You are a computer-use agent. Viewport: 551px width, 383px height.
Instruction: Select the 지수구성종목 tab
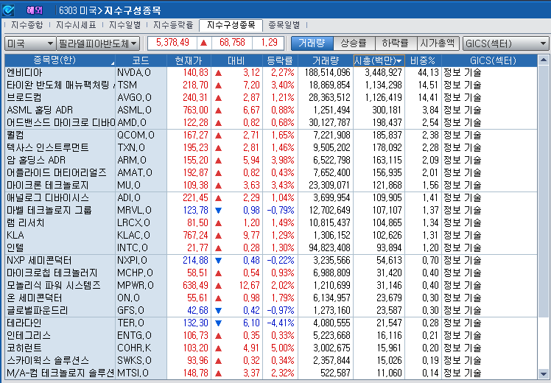[x=231, y=25]
